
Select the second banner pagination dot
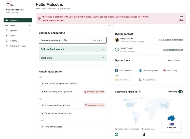[111, 25]
